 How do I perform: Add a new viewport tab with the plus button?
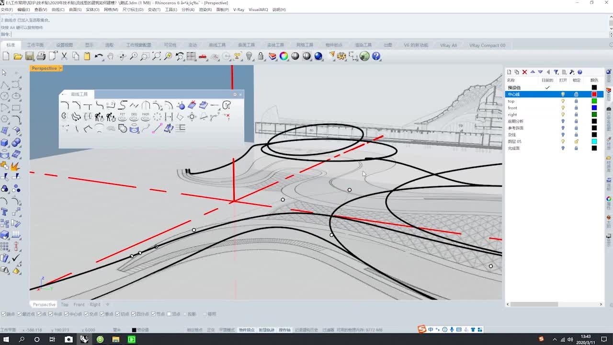tap(107, 305)
